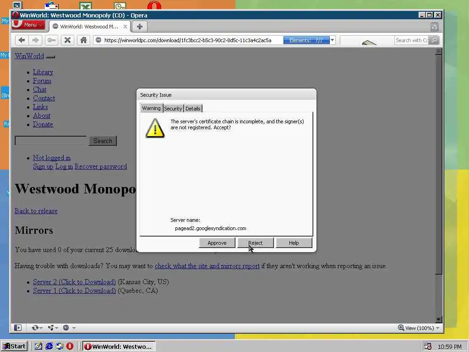
Task: Open the Donate link
Action: click(43, 124)
